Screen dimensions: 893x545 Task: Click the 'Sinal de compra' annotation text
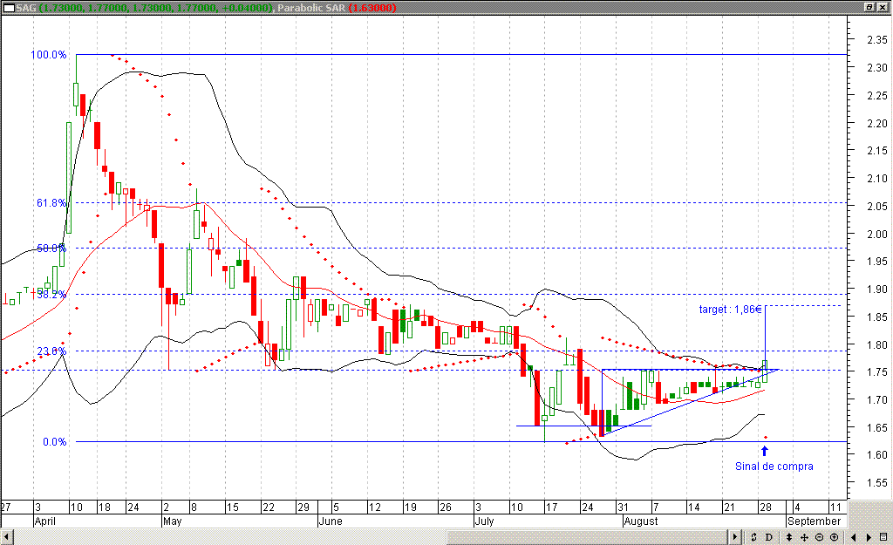(774, 467)
